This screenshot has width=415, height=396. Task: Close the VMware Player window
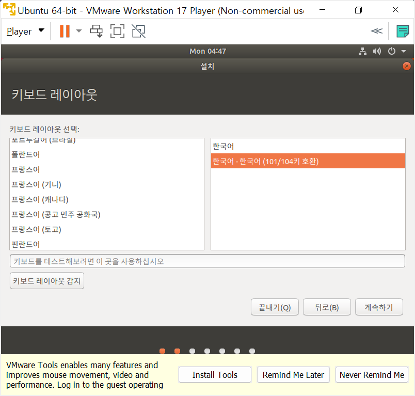point(396,10)
